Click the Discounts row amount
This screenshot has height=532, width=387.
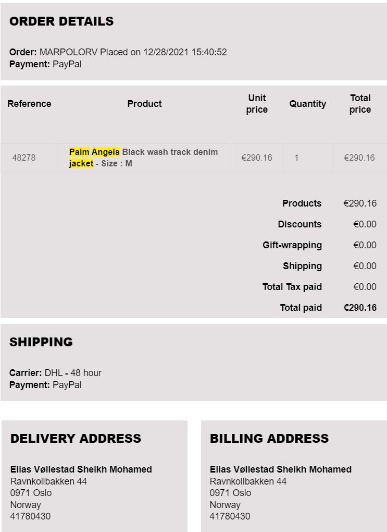[365, 224]
